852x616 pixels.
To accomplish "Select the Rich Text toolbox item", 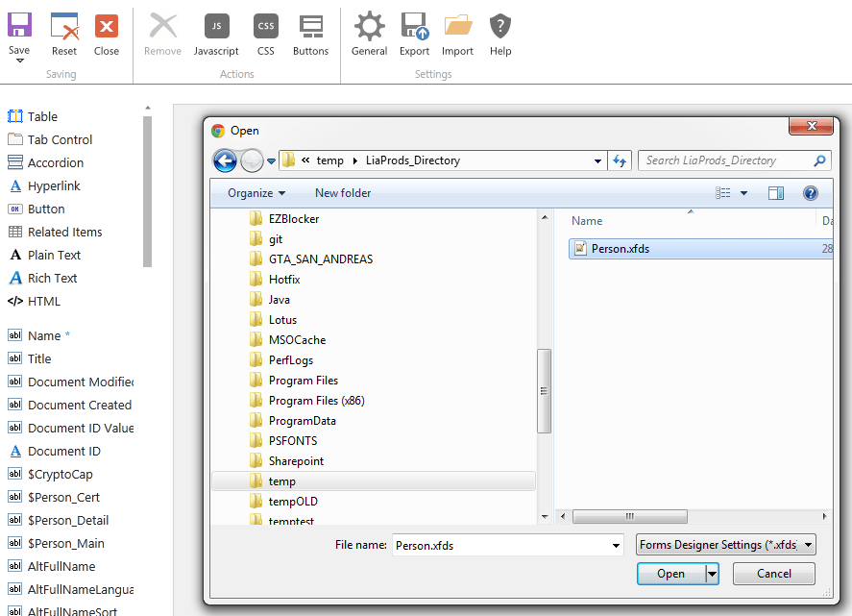I will [x=42, y=278].
